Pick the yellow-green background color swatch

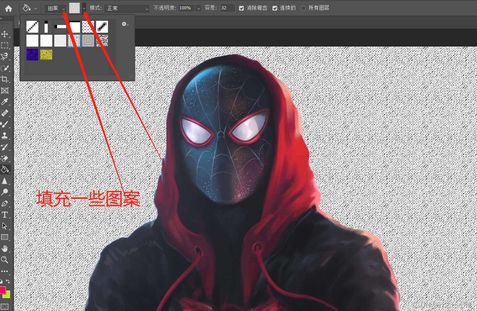(x=7, y=295)
